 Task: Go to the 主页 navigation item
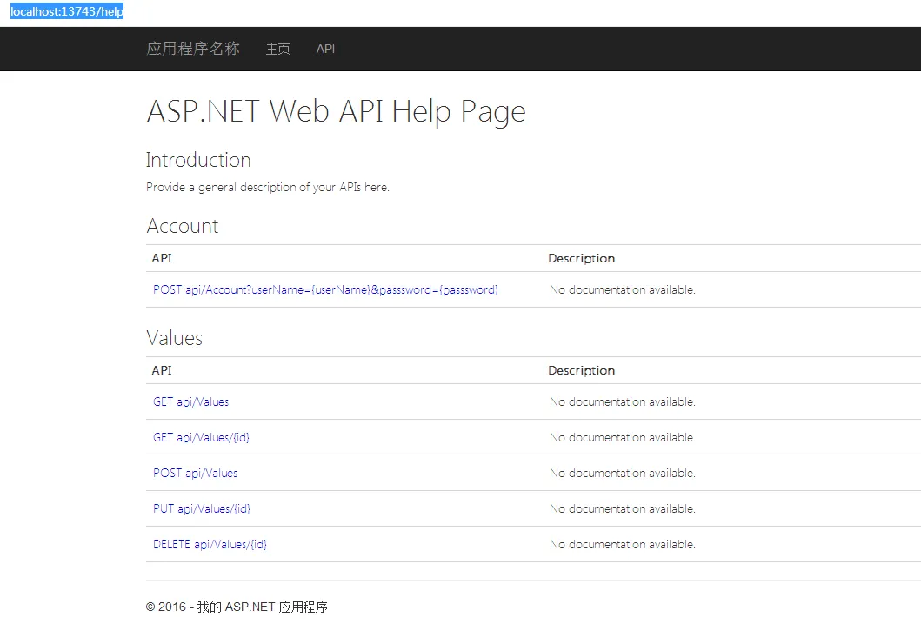[x=278, y=49]
